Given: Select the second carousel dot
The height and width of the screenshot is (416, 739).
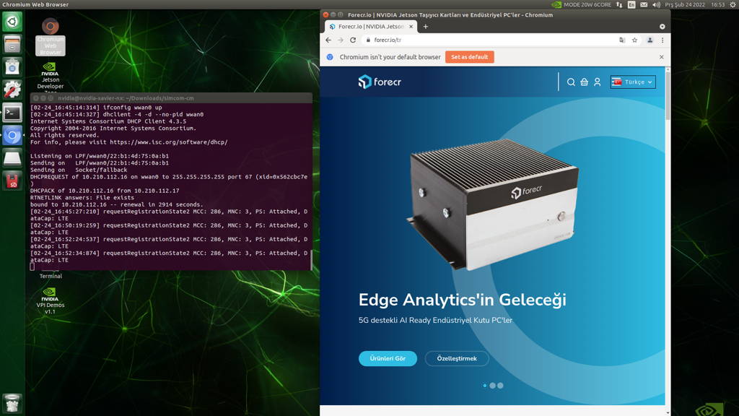Looking at the screenshot, I should (492, 386).
